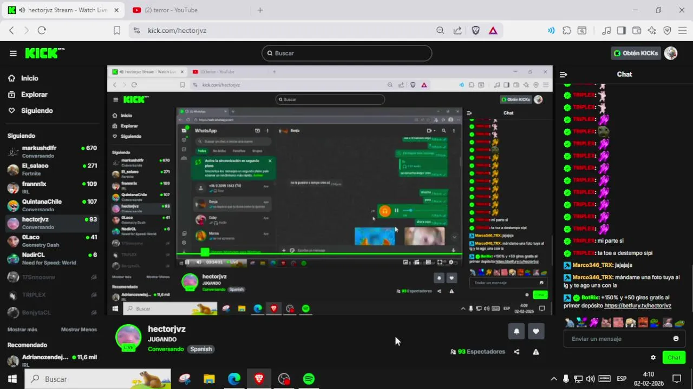Image resolution: width=693 pixels, height=389 pixels.
Task: Open Spotify from the taskbar
Action: [x=309, y=379]
